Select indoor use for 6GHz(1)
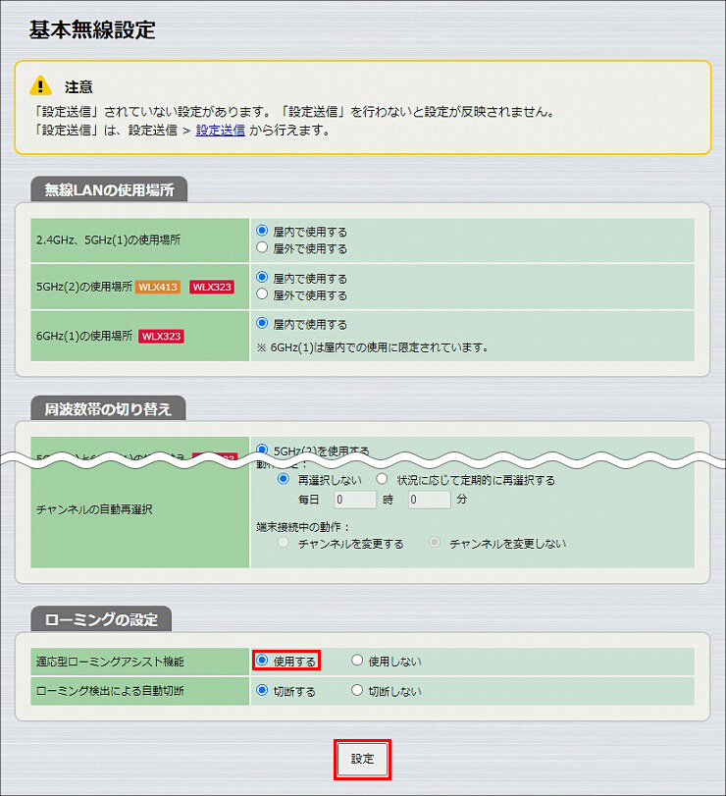The image size is (726, 796). coord(262,323)
